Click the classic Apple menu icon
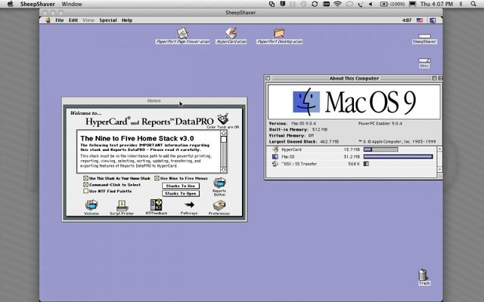This screenshot has width=484, height=302. (48, 20)
